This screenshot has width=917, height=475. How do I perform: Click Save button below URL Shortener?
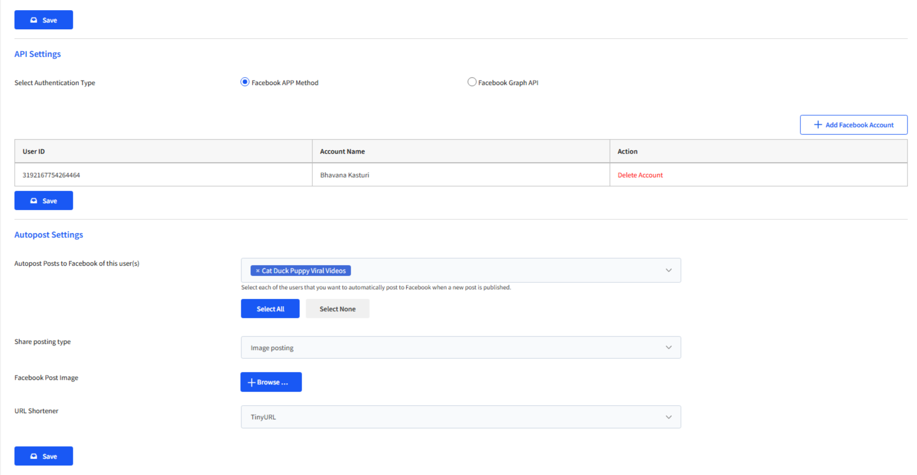[x=43, y=456]
